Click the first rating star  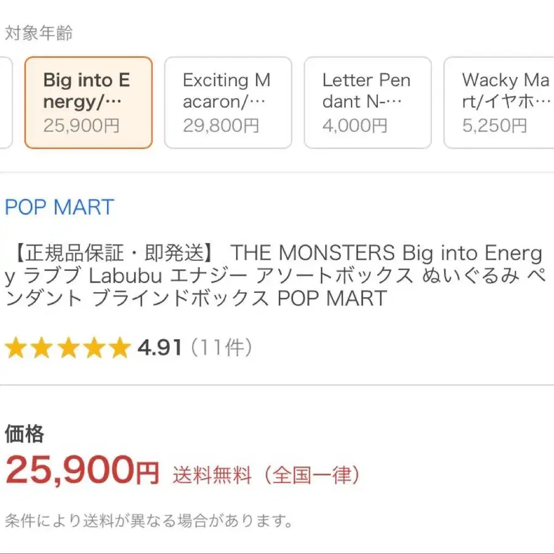coord(15,348)
